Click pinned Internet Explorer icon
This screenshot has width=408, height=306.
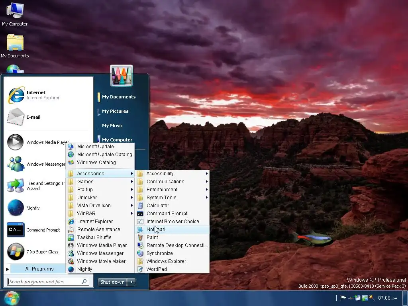pos(16,95)
